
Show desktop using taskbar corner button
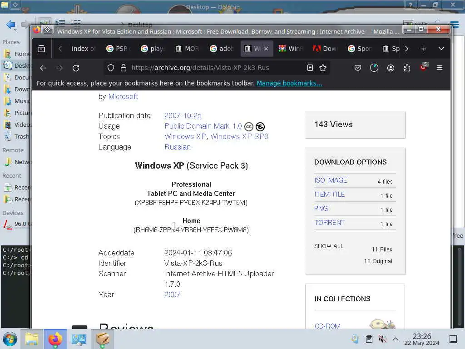pos(453,339)
